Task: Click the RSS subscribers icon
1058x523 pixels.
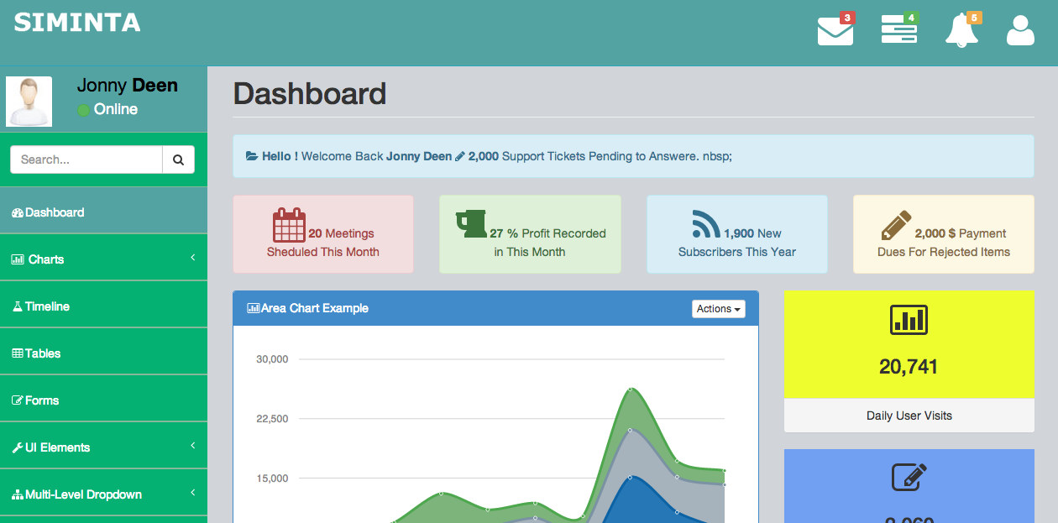Action: 706,224
